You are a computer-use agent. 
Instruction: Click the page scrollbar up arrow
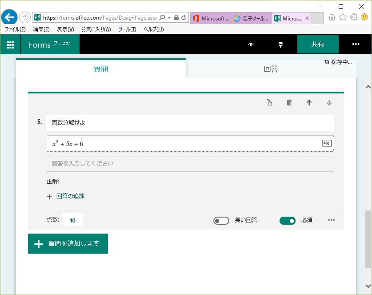click(368, 87)
